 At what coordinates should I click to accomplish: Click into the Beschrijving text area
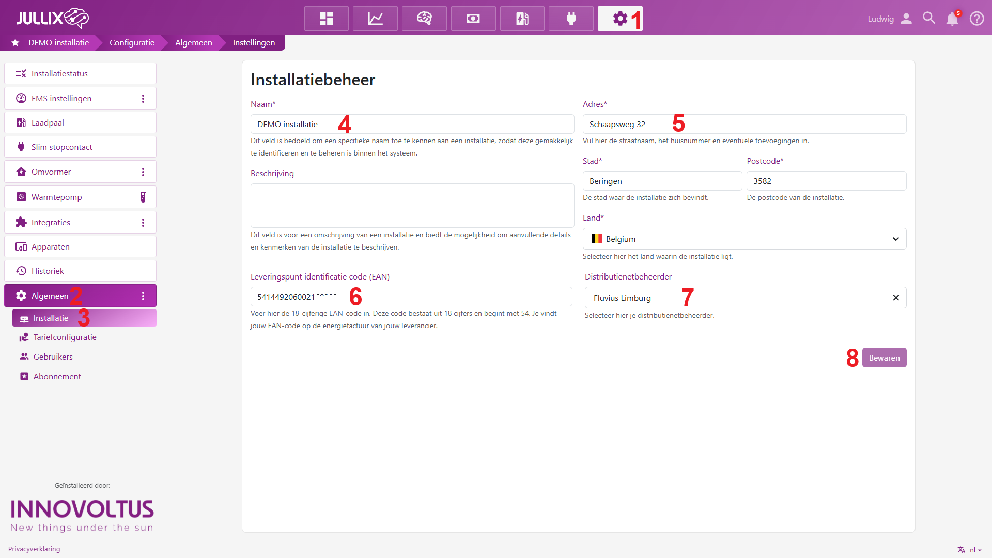pos(412,205)
